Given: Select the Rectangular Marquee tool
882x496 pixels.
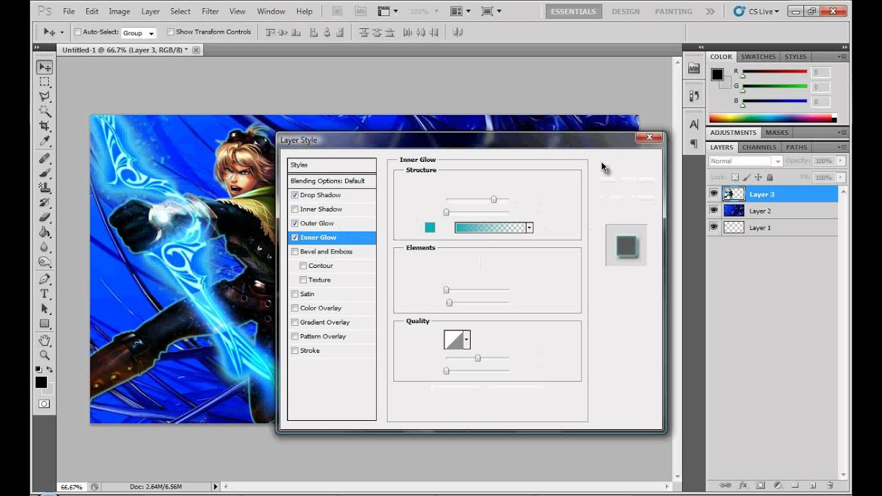Looking at the screenshot, I should [44, 82].
